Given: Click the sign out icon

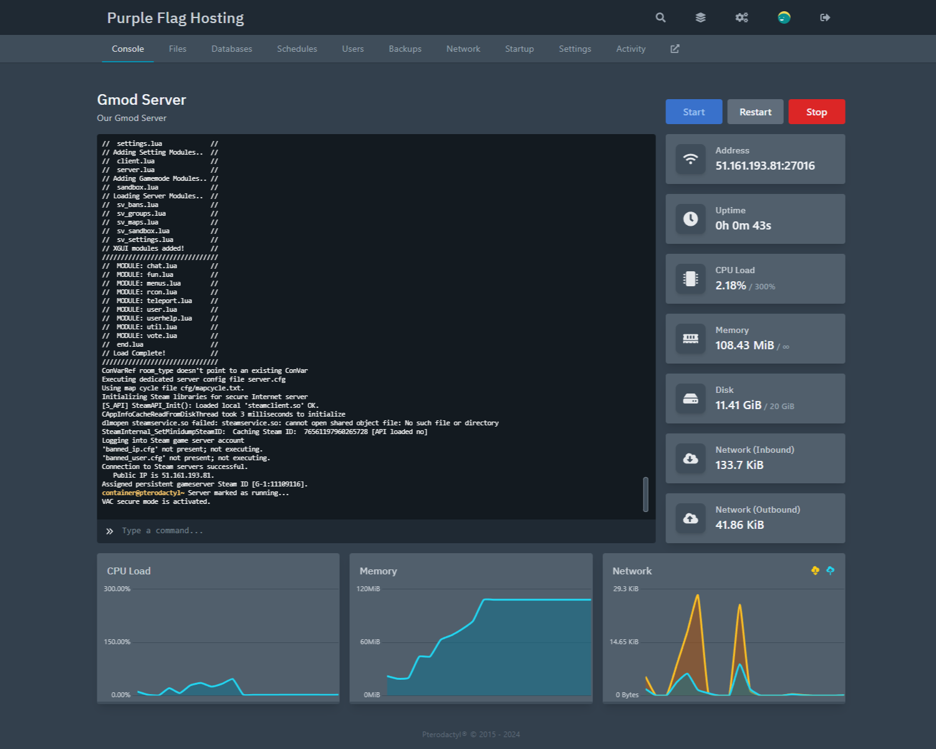Looking at the screenshot, I should point(825,17).
